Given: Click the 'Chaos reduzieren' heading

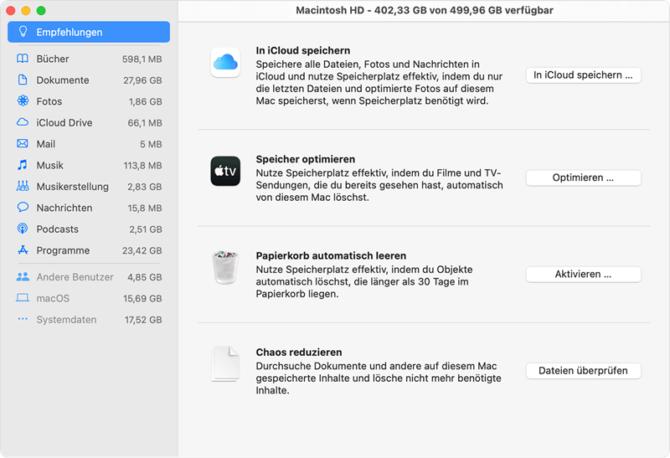Looking at the screenshot, I should tap(299, 353).
